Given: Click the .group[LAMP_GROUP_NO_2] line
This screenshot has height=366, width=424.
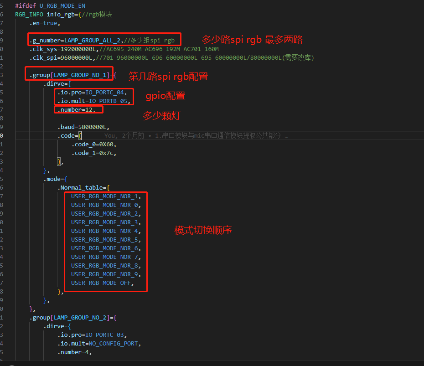Looking at the screenshot, I should [73, 318].
